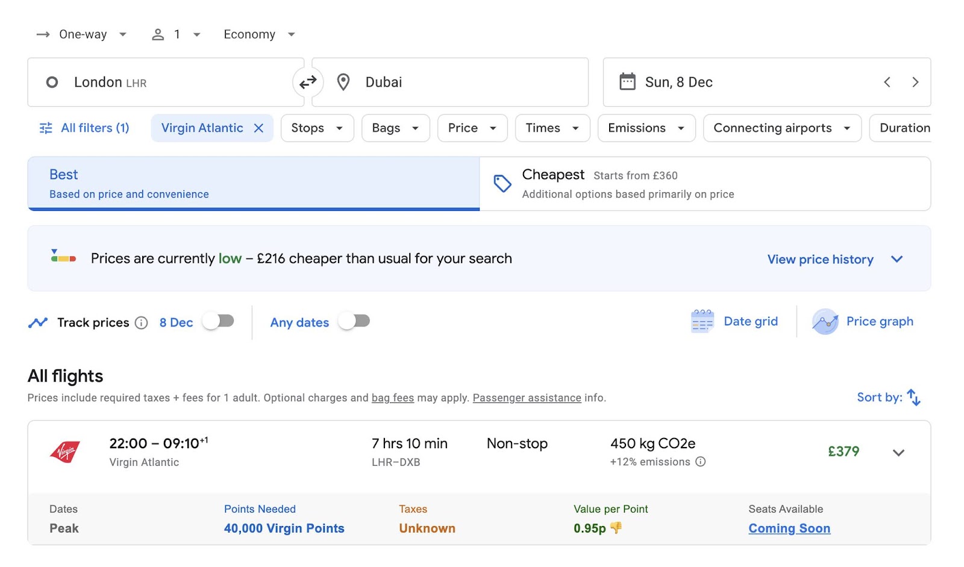The height and width of the screenshot is (567, 964).
Task: Click the Dubai destination field
Action: (x=450, y=82)
